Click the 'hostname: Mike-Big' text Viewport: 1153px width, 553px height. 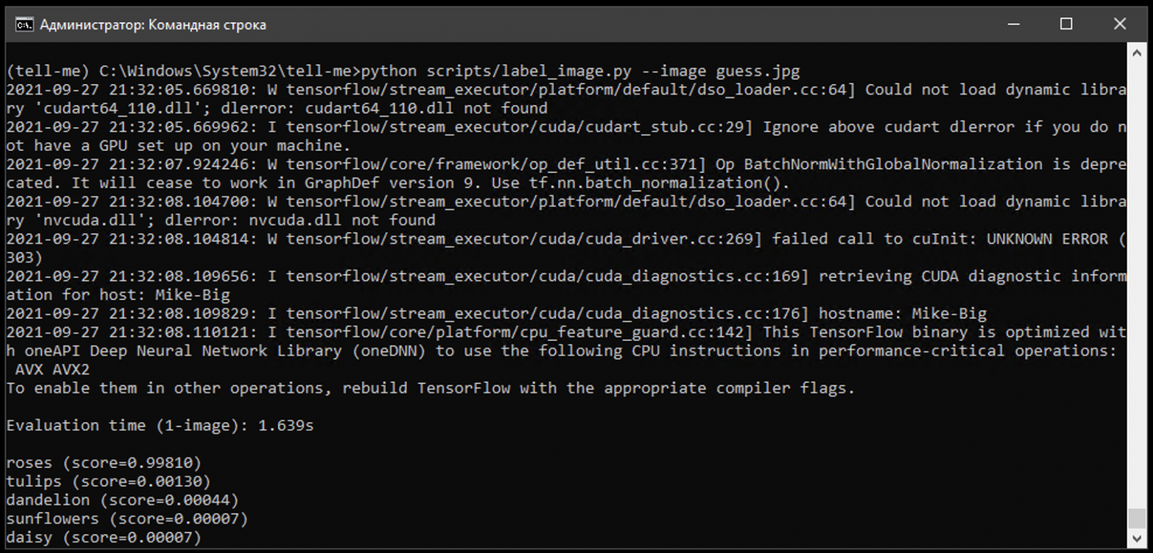click(902, 314)
